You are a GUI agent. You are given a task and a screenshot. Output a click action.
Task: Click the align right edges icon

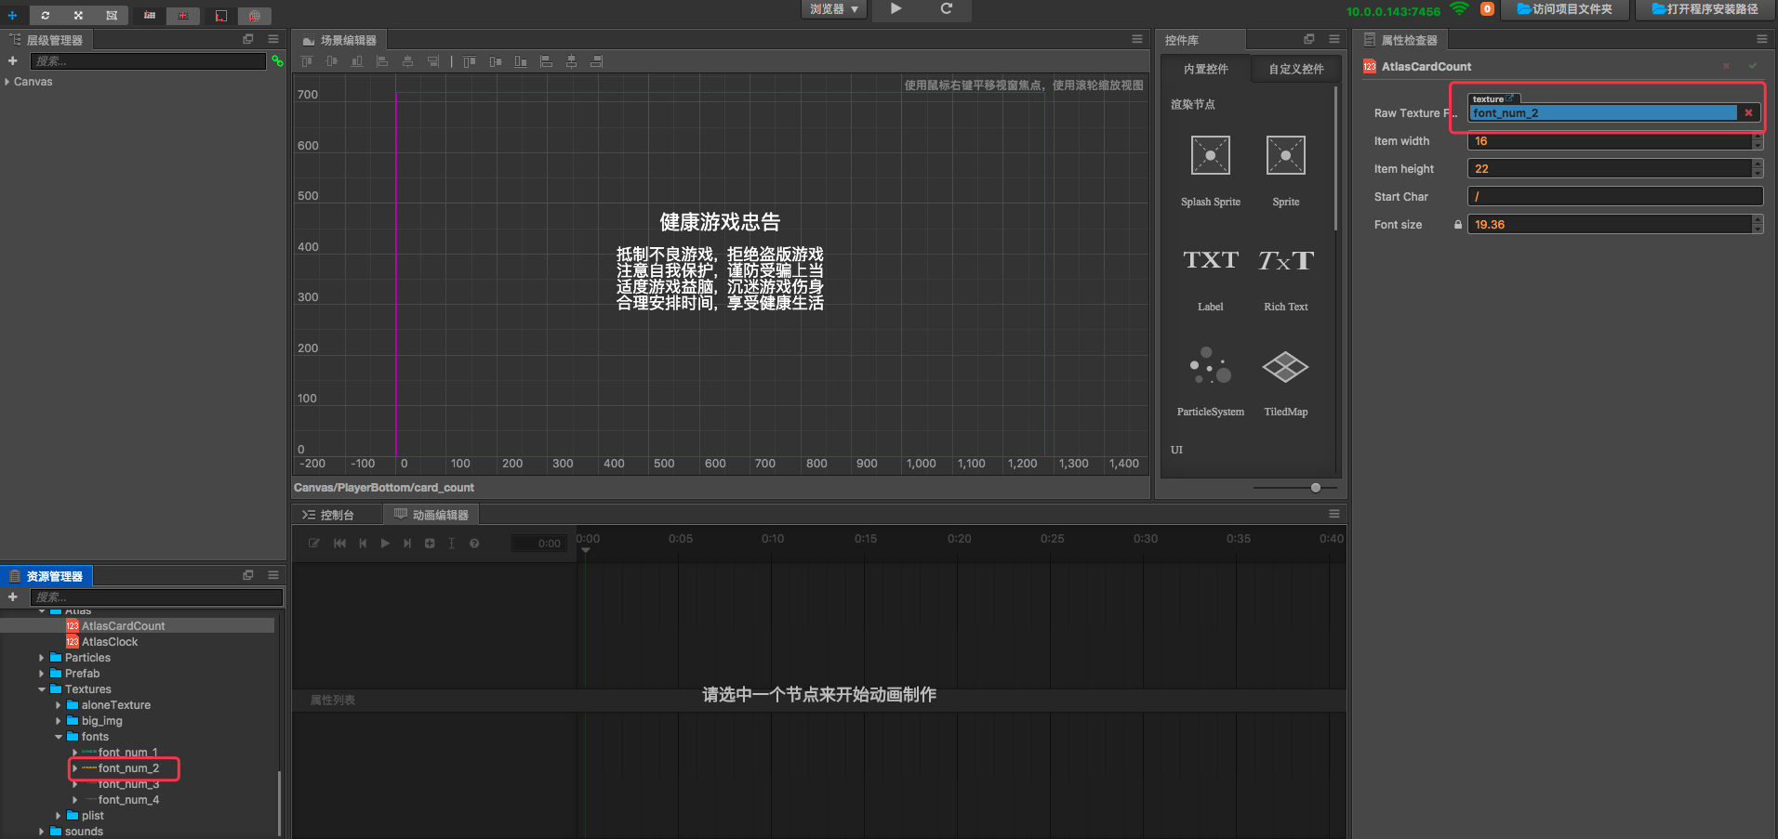[x=432, y=61]
